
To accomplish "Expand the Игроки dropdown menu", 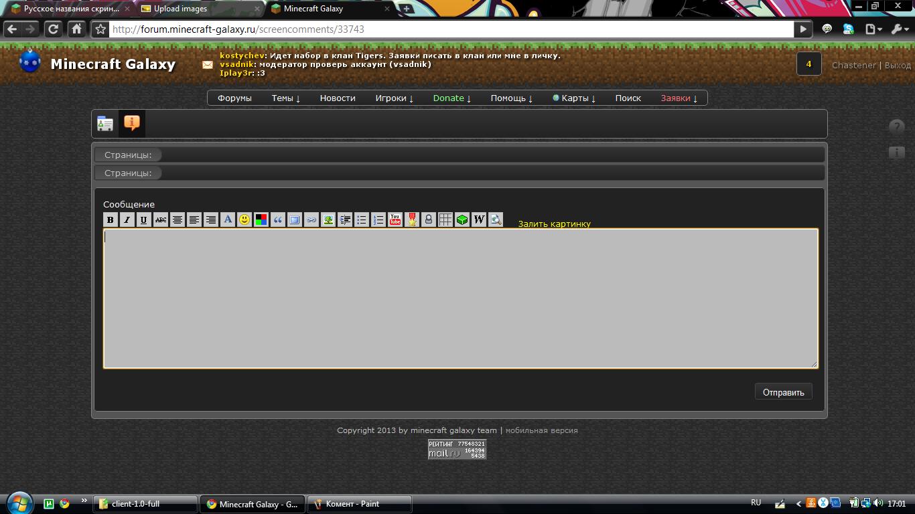I will click(395, 98).
